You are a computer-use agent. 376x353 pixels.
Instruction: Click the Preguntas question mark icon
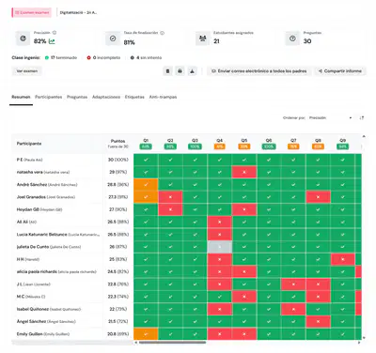(292, 38)
